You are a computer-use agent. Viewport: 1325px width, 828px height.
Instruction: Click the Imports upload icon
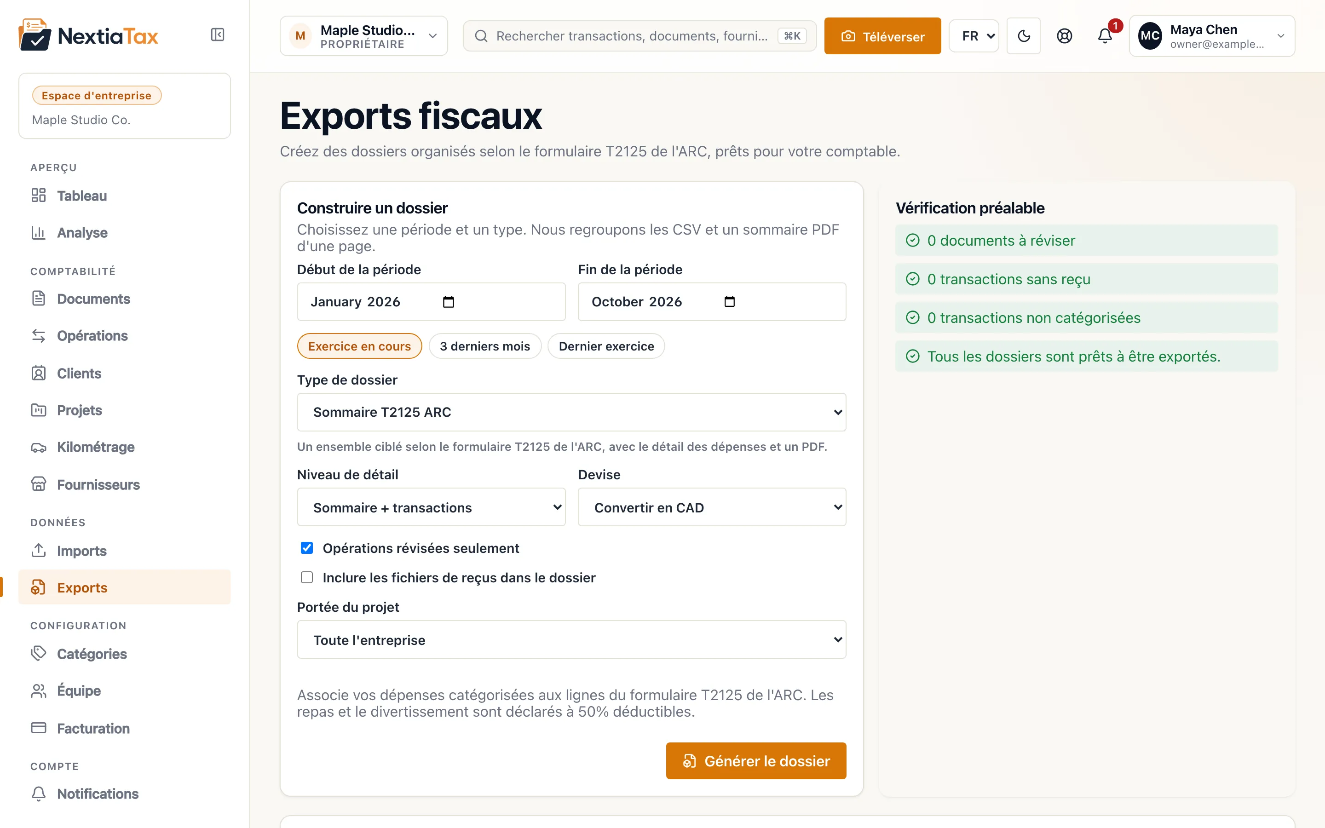coord(38,550)
